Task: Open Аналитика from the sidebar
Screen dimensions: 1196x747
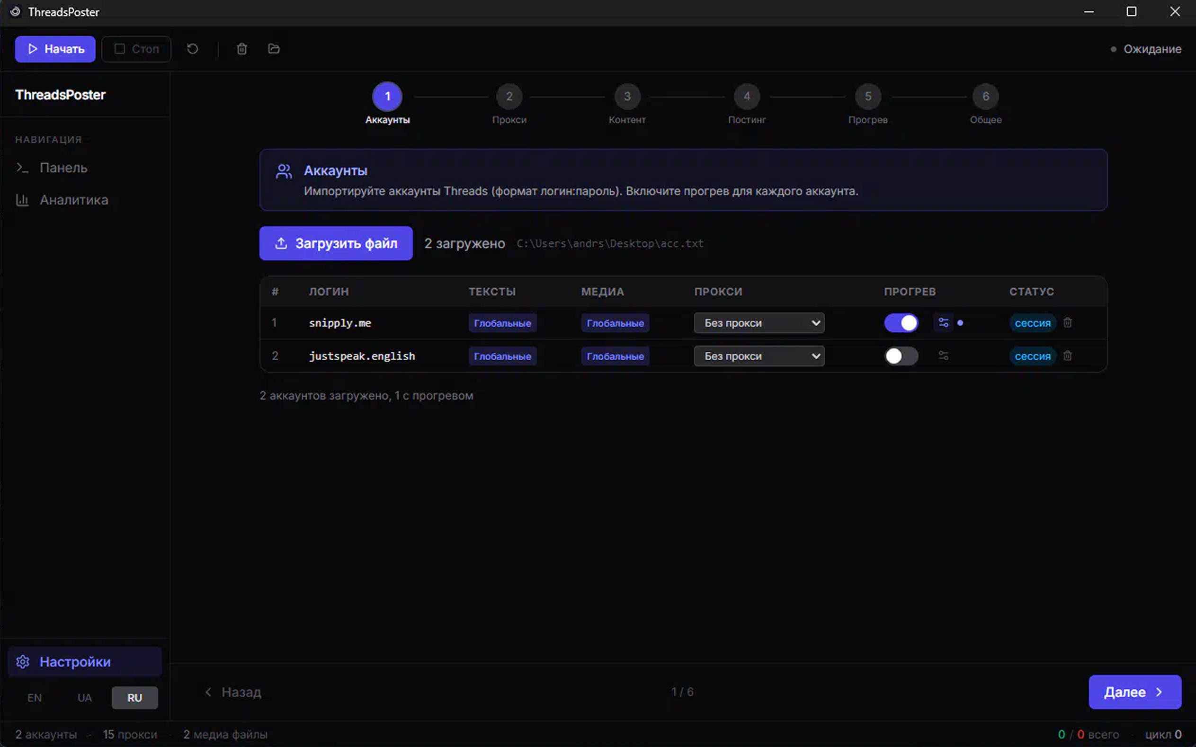Action: tap(73, 200)
